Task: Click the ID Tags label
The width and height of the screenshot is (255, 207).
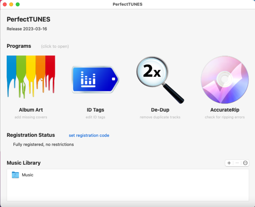Action: point(95,110)
